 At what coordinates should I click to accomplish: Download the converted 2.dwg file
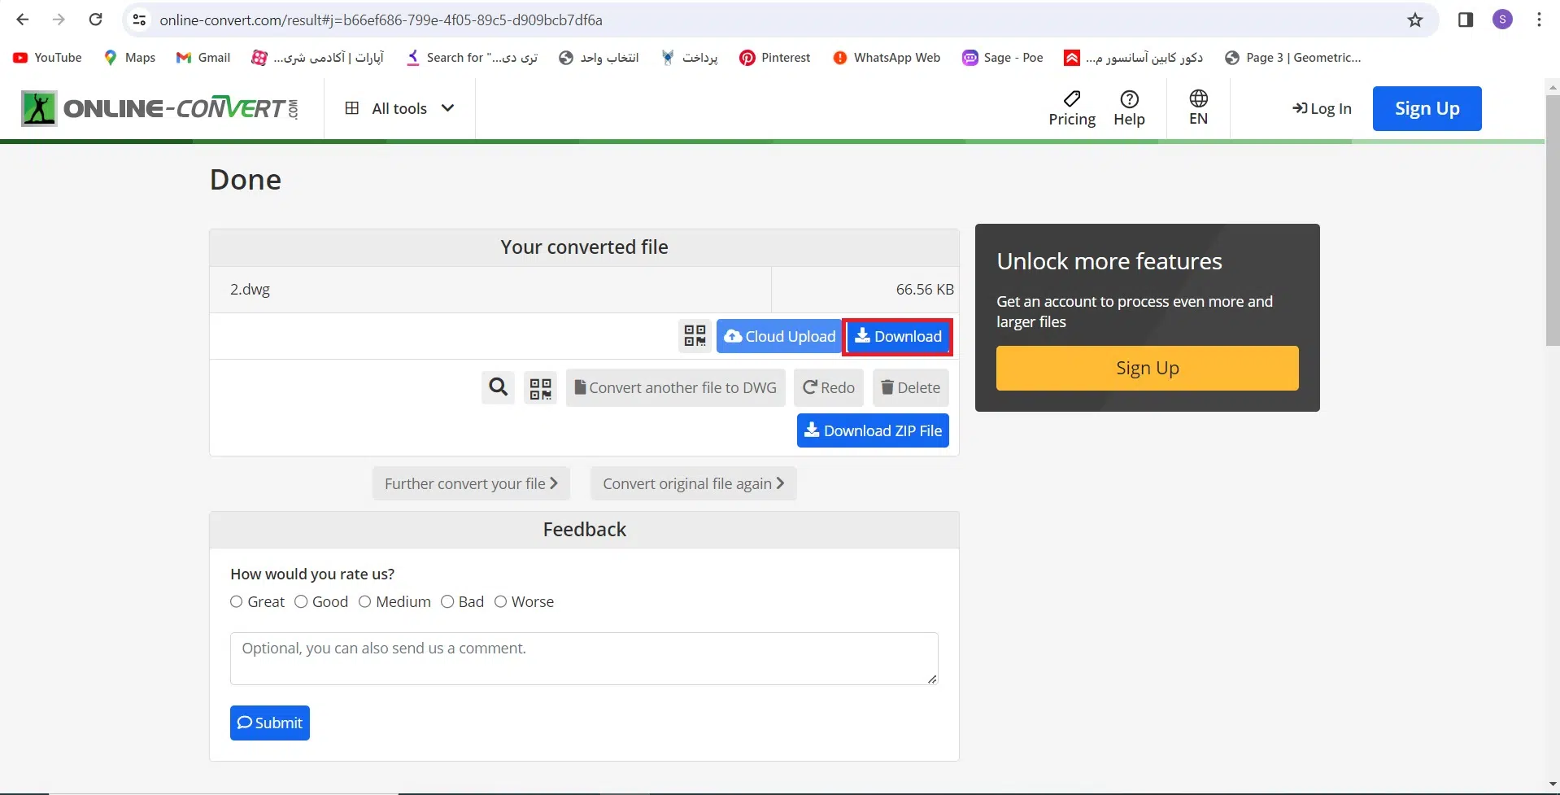click(x=898, y=337)
